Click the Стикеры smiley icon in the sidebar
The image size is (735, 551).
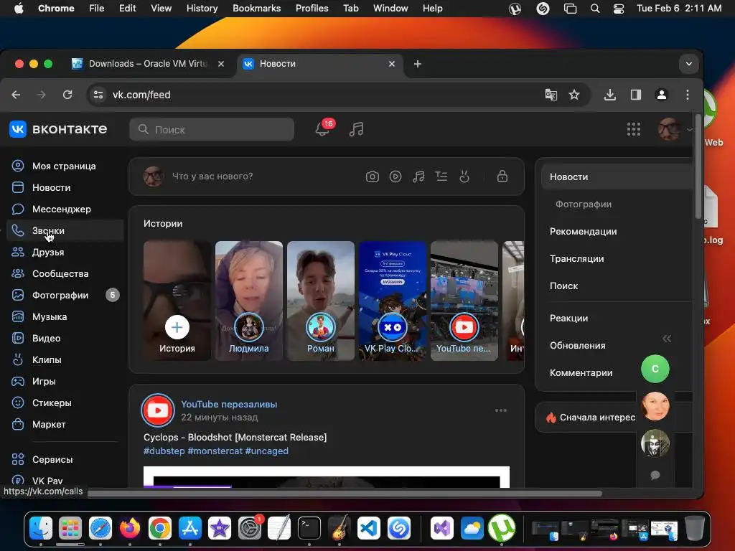click(x=18, y=403)
